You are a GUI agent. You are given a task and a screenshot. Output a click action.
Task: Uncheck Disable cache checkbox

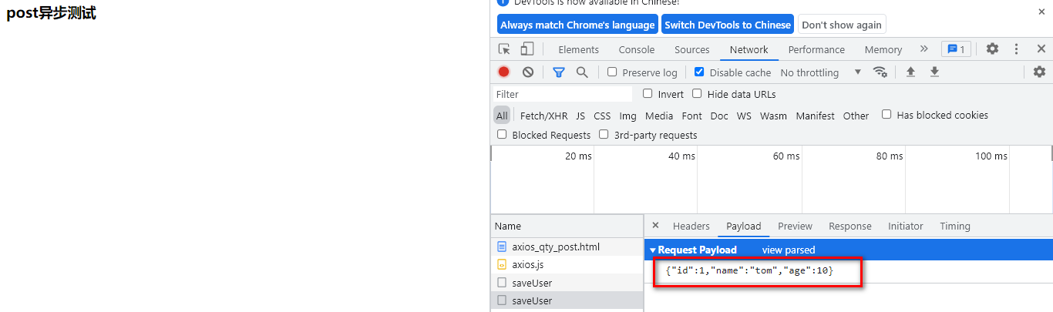pyautogui.click(x=699, y=72)
